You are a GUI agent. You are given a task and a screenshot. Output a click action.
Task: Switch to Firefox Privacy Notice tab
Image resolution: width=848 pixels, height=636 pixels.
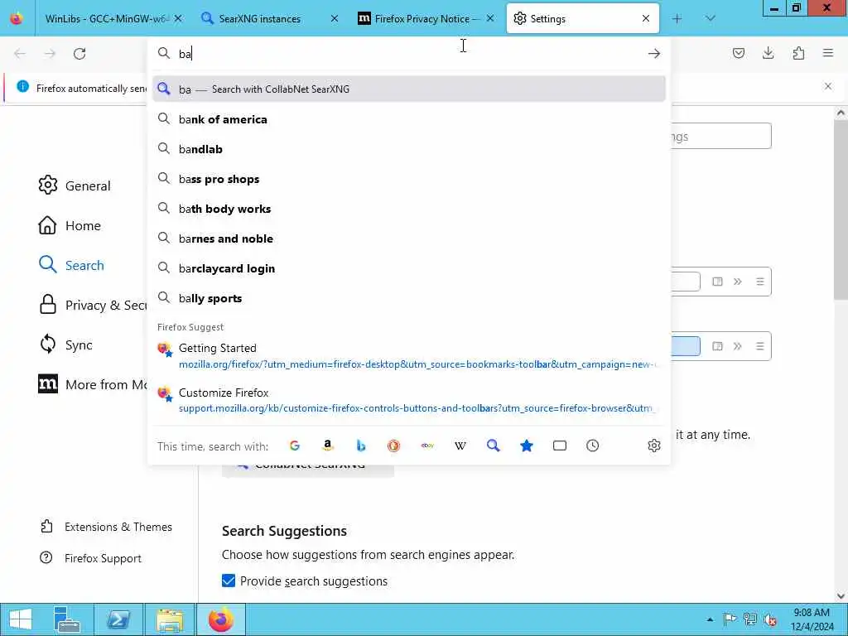[426, 18]
